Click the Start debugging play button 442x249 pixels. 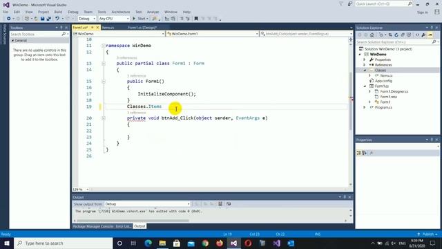click(x=134, y=19)
